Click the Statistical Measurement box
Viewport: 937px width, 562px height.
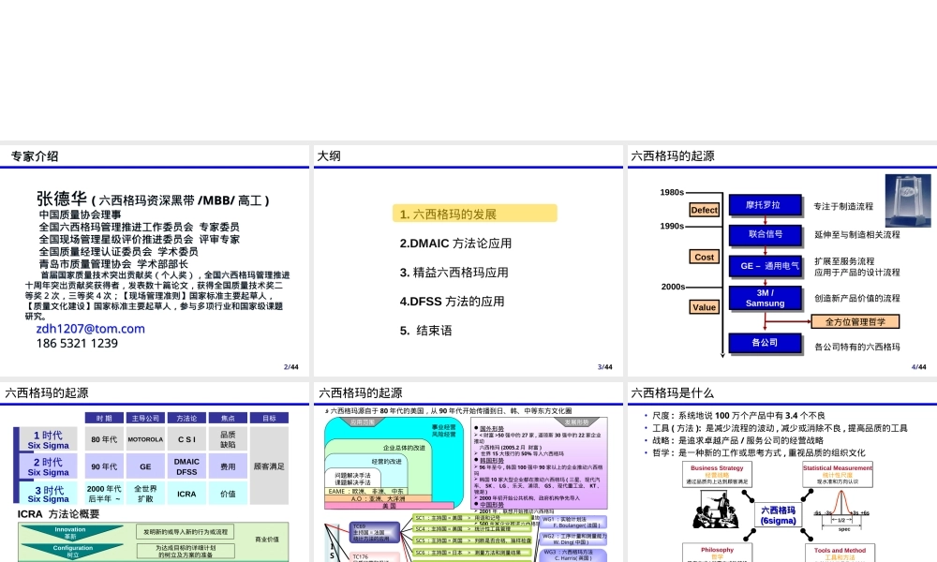(837, 475)
